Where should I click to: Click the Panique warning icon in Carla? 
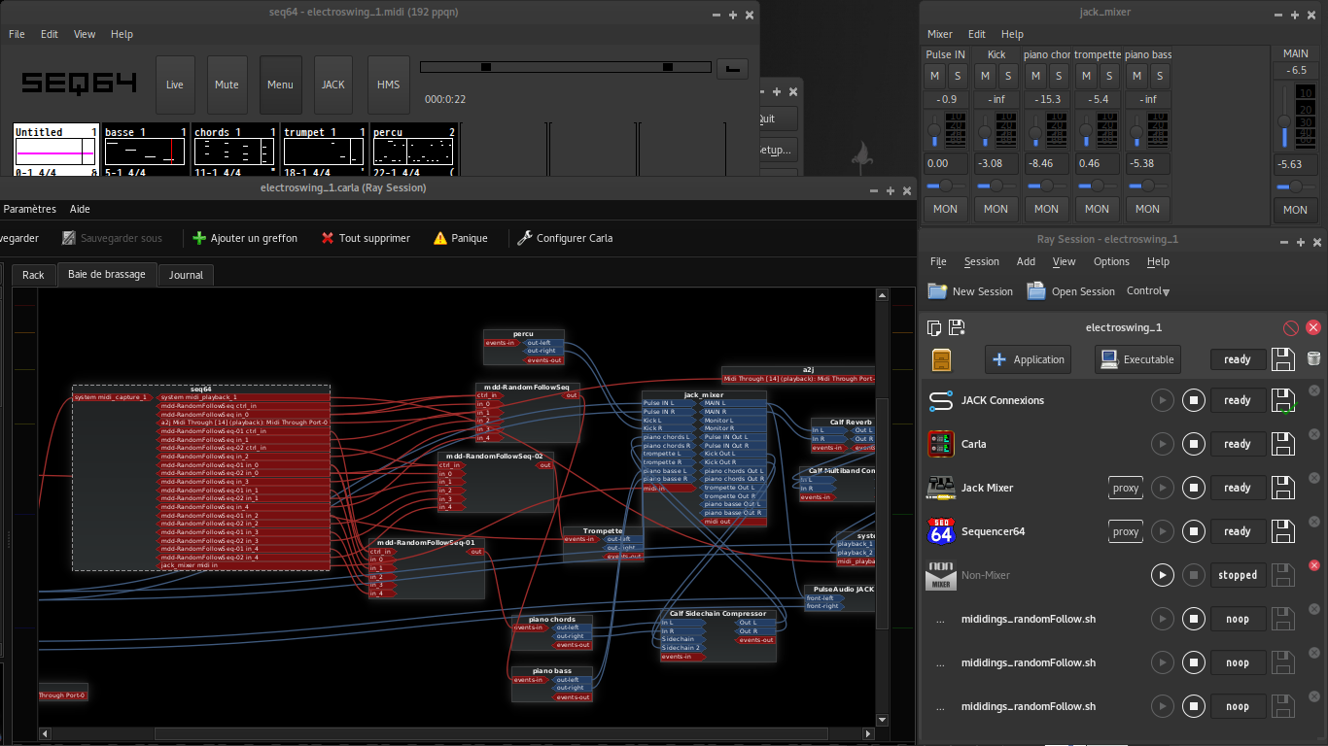(x=440, y=238)
